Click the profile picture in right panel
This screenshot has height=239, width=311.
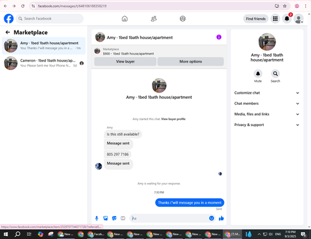[x=267, y=42]
